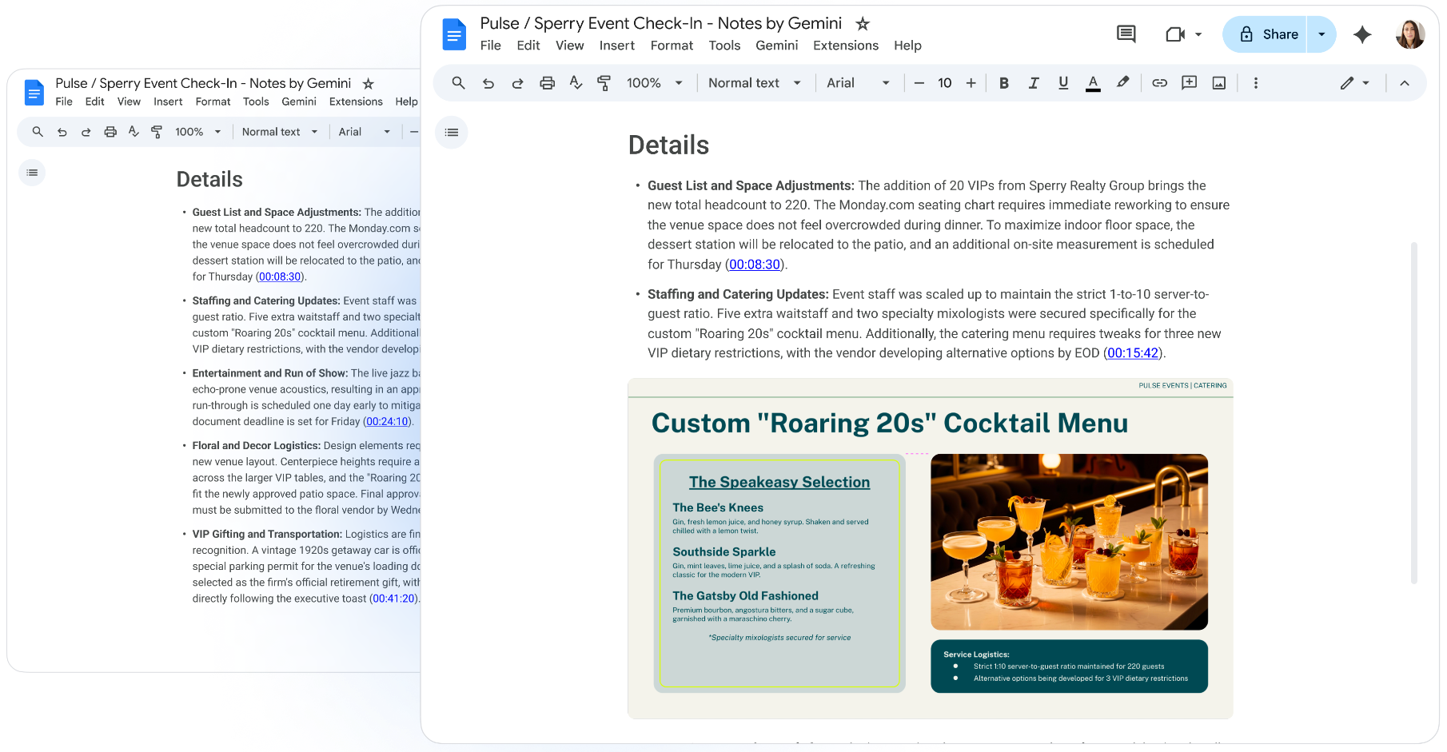
Task: Open spell check in background window
Action: pyautogui.click(x=134, y=132)
